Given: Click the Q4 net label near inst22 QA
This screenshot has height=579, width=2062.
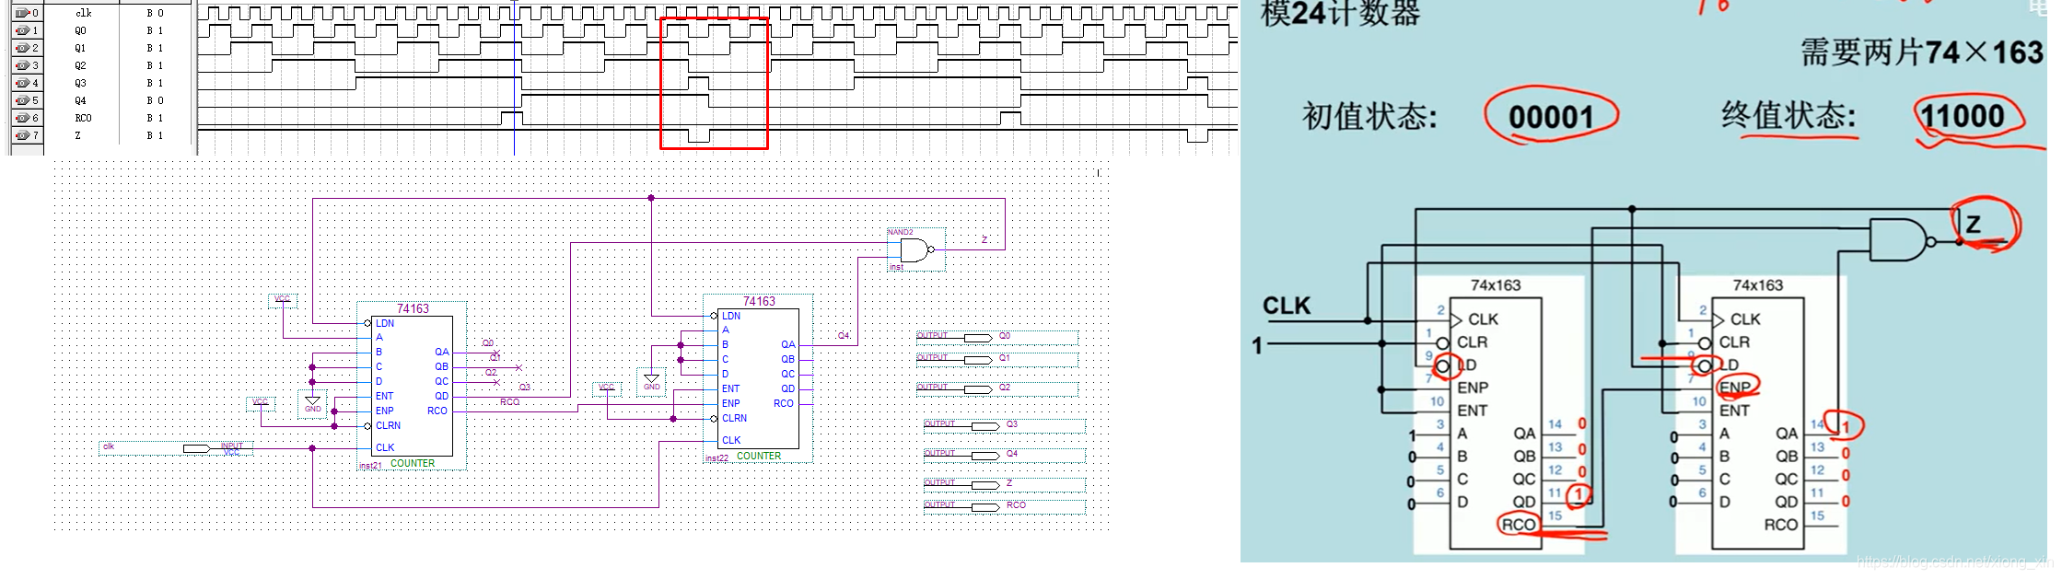Looking at the screenshot, I should [844, 335].
